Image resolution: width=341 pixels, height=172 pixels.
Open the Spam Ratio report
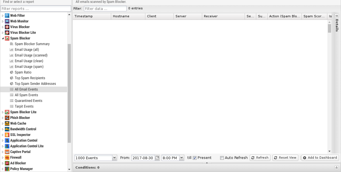[x=23, y=72]
